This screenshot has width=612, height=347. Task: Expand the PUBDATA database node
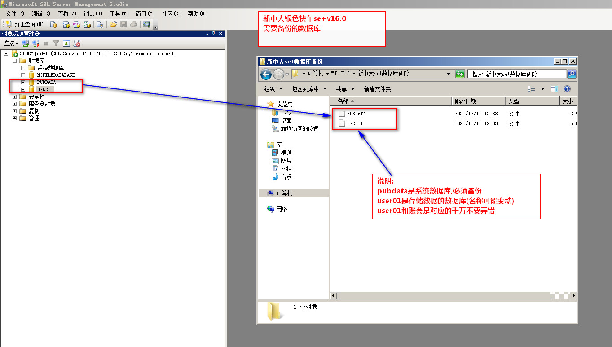point(23,83)
